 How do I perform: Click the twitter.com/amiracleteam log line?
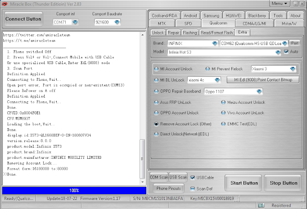point(36,35)
